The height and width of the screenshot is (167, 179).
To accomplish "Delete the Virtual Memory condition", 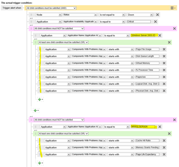I will click(164, 63).
